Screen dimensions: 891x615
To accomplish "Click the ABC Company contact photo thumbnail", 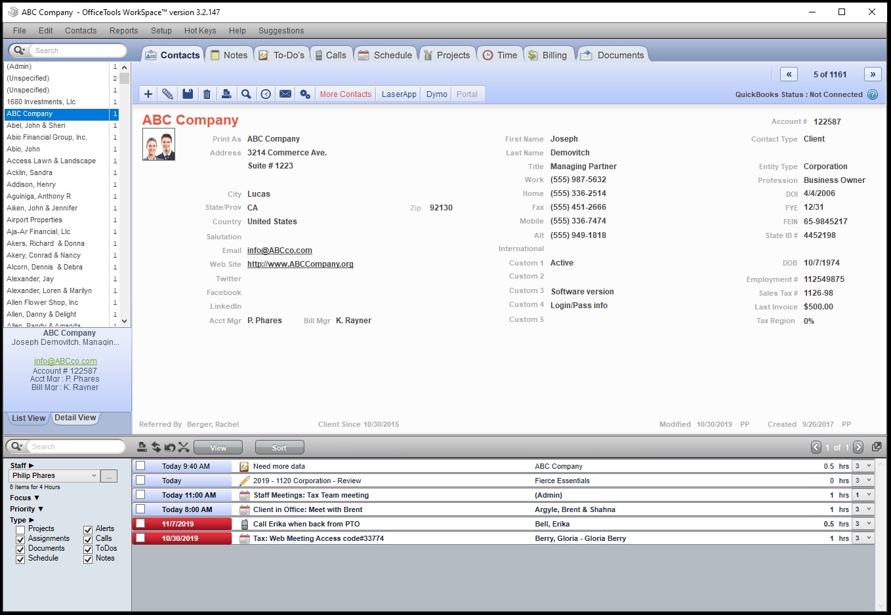I will click(159, 145).
